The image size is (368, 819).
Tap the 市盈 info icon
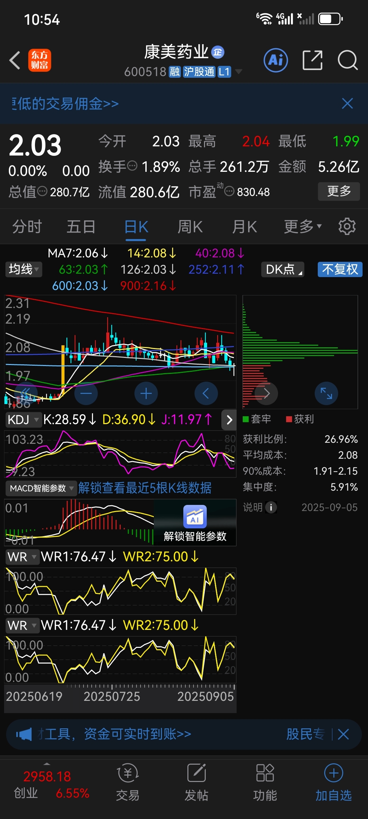point(229,192)
